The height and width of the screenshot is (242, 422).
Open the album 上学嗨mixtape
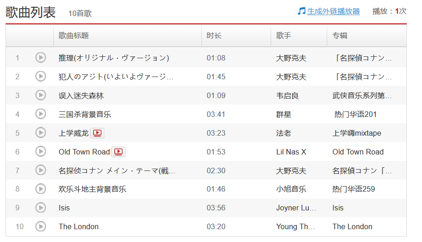click(x=357, y=133)
